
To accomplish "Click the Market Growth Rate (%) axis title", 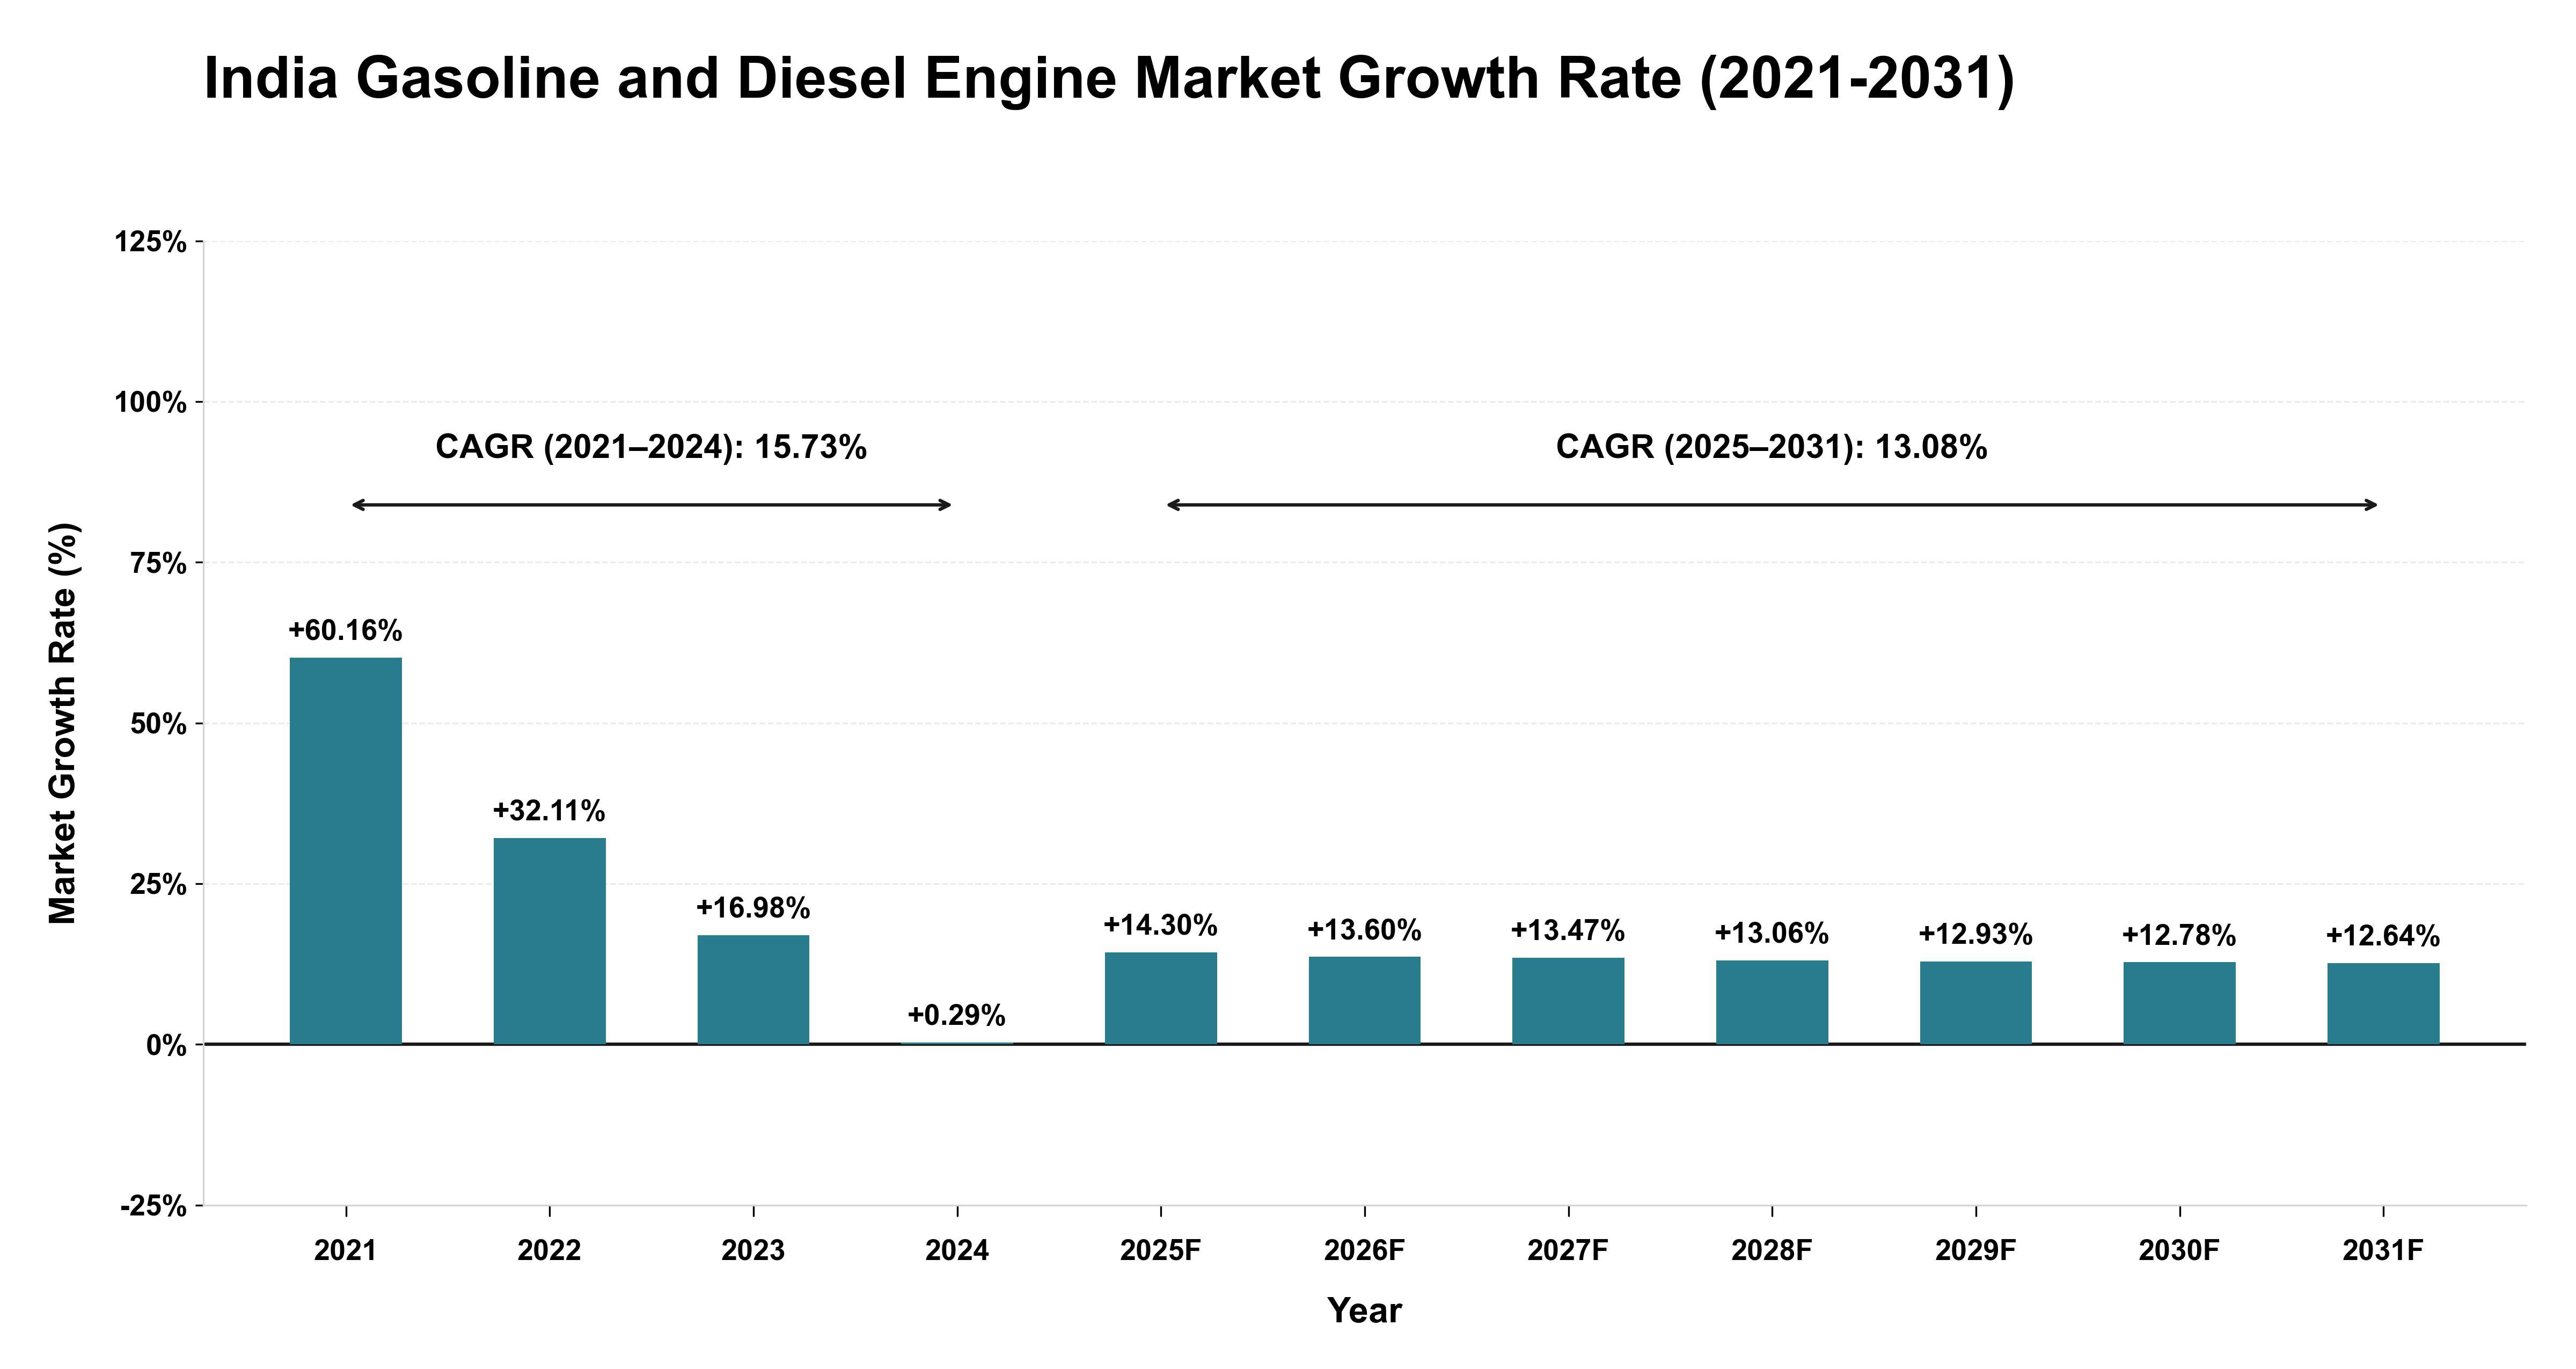I will pos(63,724).
